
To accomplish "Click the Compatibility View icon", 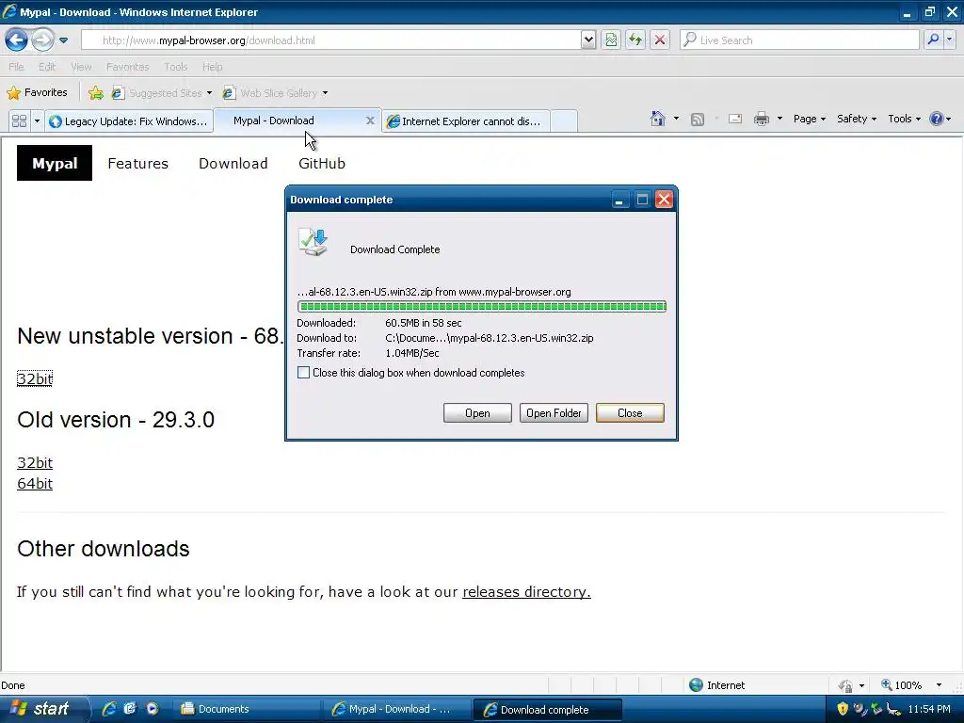I will (611, 40).
